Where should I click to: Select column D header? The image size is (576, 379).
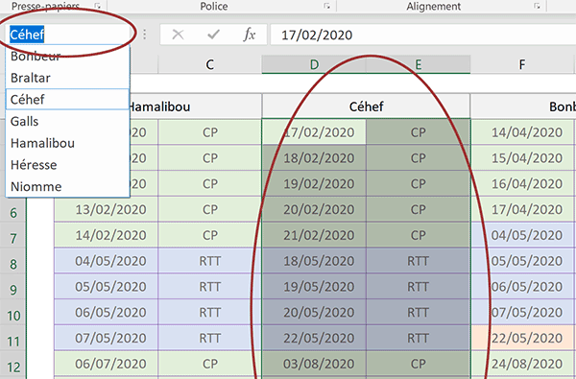(x=314, y=64)
